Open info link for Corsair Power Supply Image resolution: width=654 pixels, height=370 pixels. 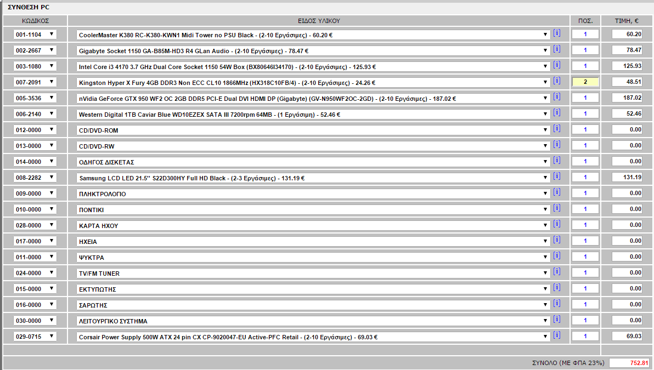(x=557, y=335)
